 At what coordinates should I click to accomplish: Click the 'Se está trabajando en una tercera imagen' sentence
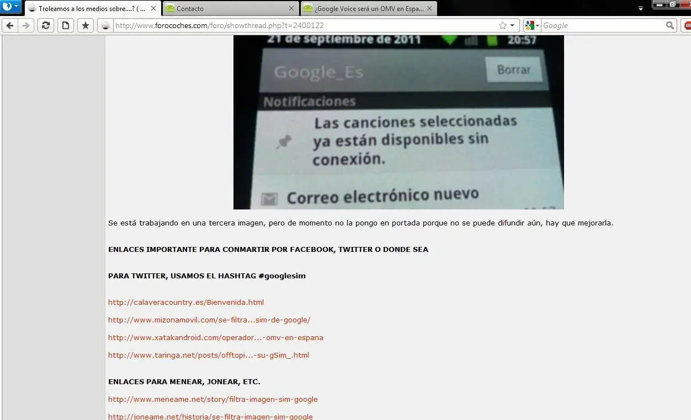pyautogui.click(x=361, y=223)
